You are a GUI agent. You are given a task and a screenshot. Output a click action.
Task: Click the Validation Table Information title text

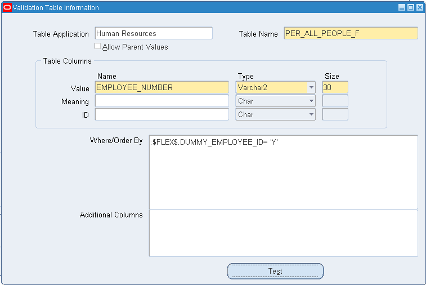coord(56,8)
